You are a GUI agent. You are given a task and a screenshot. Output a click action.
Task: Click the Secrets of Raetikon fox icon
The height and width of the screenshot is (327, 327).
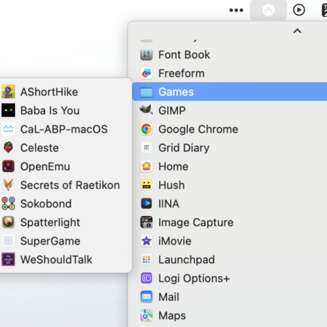[x=9, y=185]
